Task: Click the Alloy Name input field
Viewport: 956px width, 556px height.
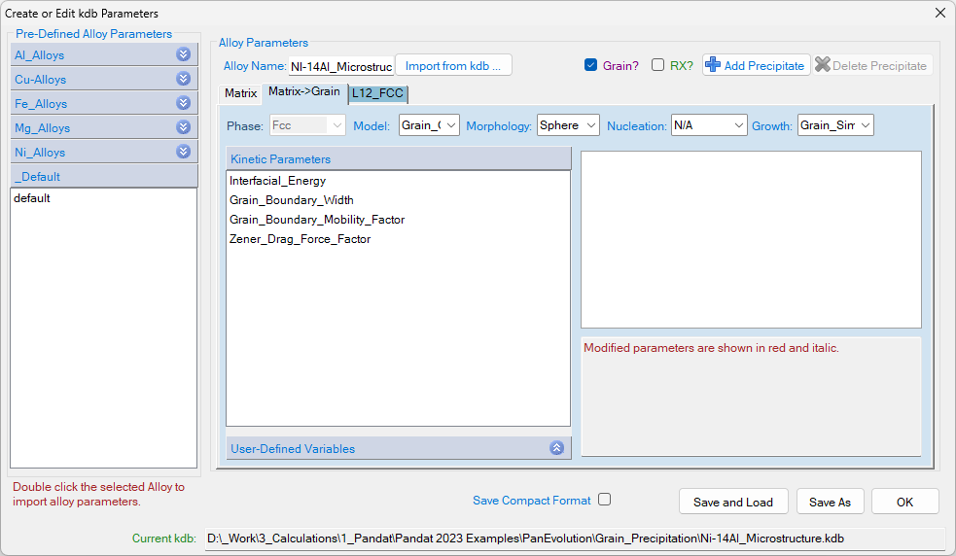Action: [340, 66]
